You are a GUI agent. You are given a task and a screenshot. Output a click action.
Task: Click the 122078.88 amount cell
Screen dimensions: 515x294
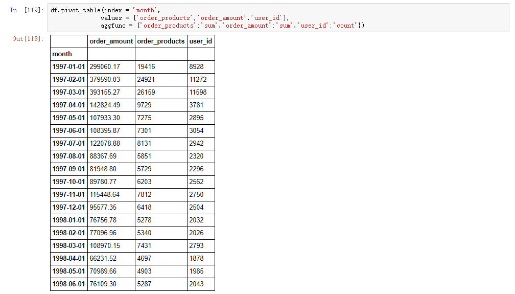click(111, 144)
